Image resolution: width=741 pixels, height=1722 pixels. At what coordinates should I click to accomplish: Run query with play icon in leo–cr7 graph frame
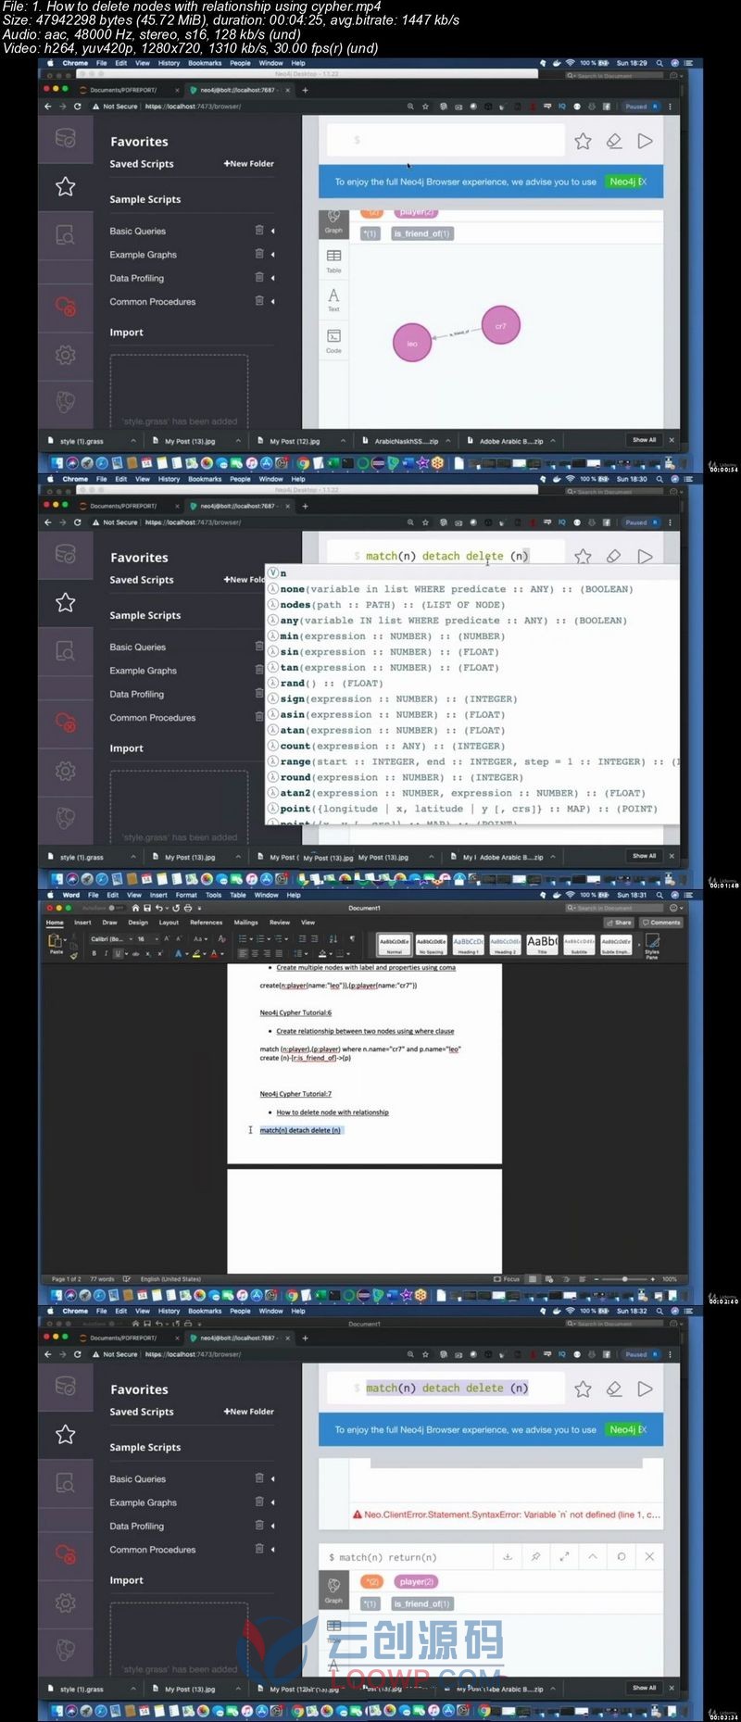tap(646, 141)
